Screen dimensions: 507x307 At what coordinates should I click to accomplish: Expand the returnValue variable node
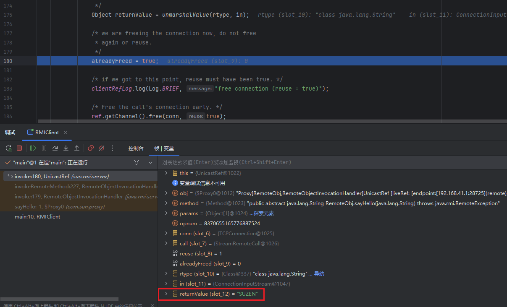[x=166, y=294]
